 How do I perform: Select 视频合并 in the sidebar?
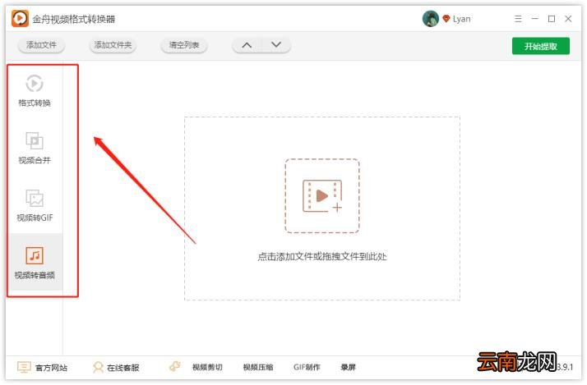(35, 148)
